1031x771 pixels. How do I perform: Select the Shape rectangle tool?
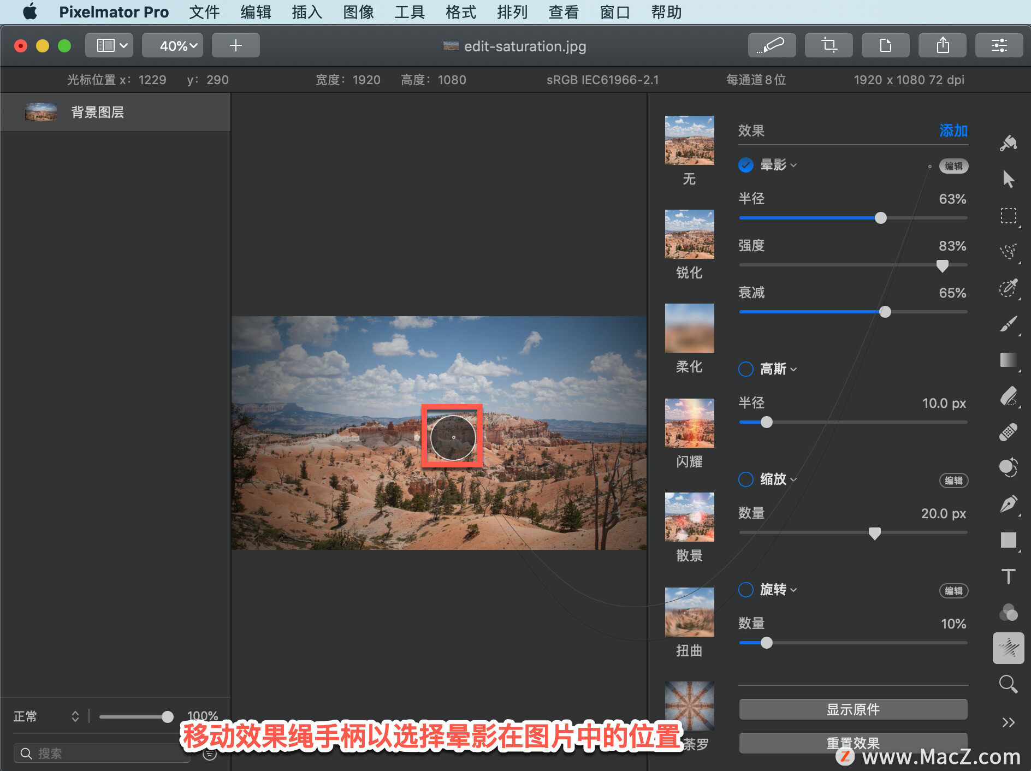point(1008,540)
